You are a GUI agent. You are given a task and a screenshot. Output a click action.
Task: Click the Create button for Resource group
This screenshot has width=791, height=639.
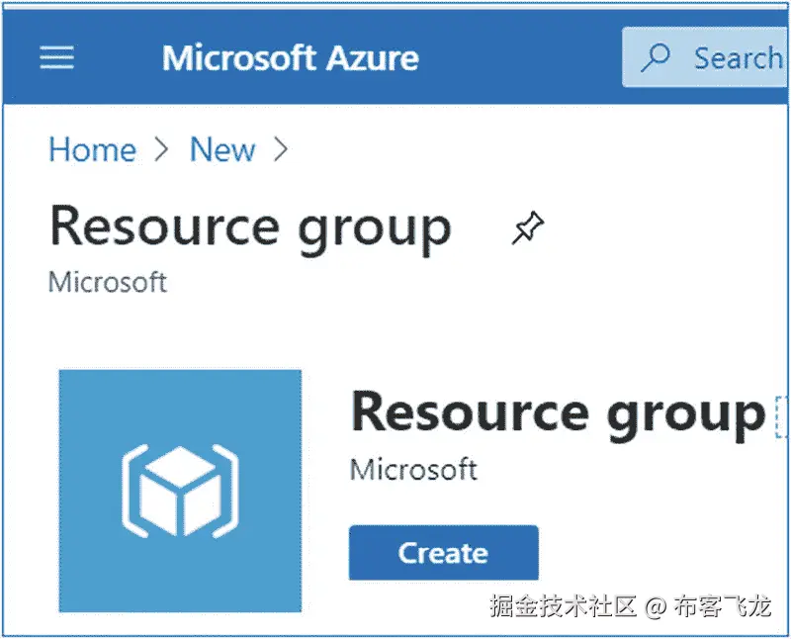tap(442, 553)
